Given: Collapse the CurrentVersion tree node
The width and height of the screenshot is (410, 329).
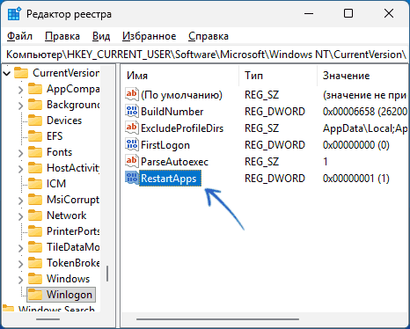Looking at the screenshot, I should point(7,73).
